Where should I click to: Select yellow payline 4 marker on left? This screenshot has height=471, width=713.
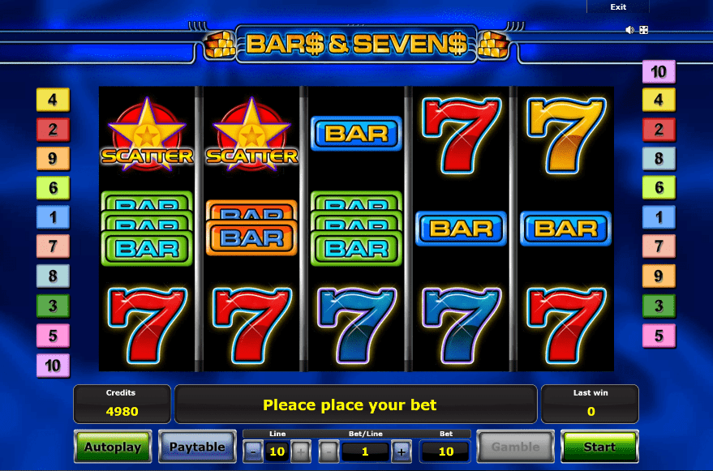coord(53,100)
